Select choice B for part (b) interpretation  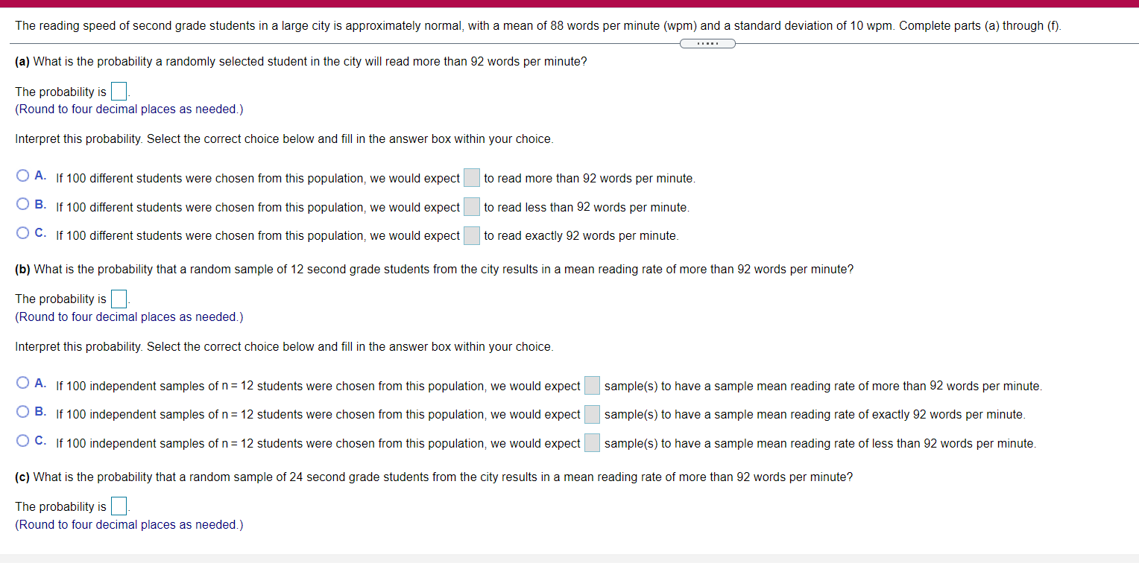[22, 411]
